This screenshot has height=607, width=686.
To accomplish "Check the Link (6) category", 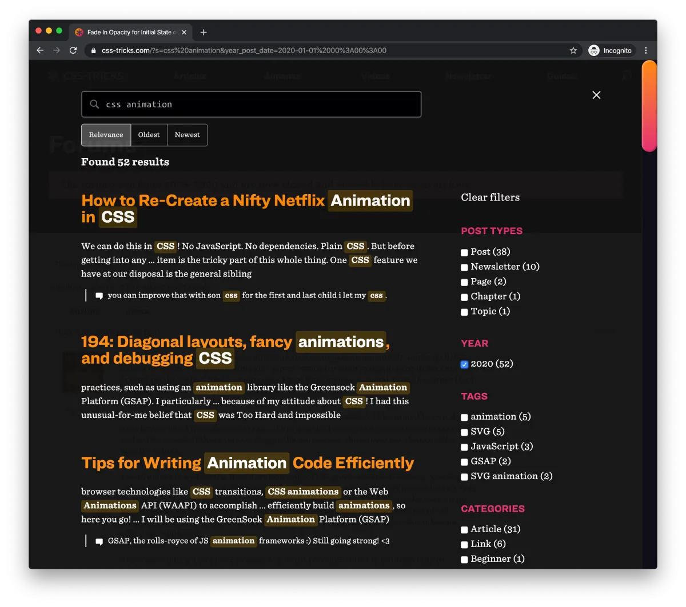I will click(464, 545).
